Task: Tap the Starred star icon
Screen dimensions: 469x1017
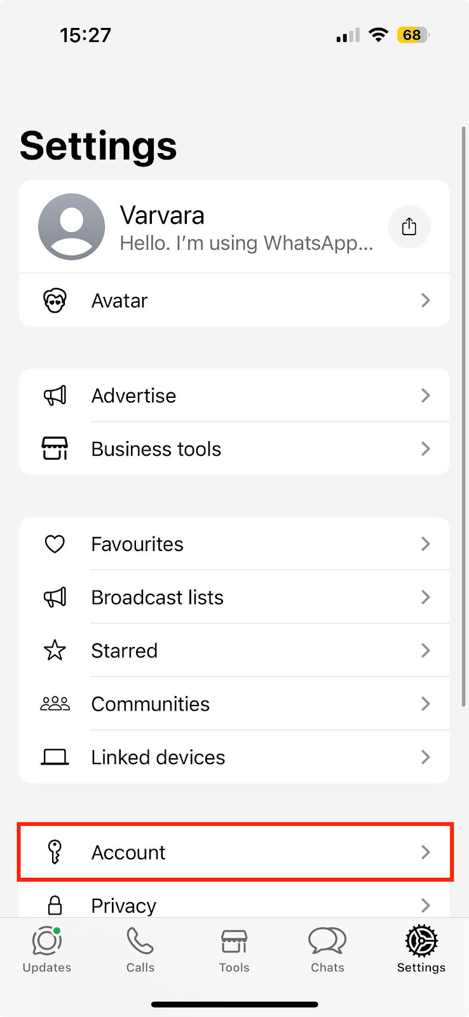Action: 55,650
